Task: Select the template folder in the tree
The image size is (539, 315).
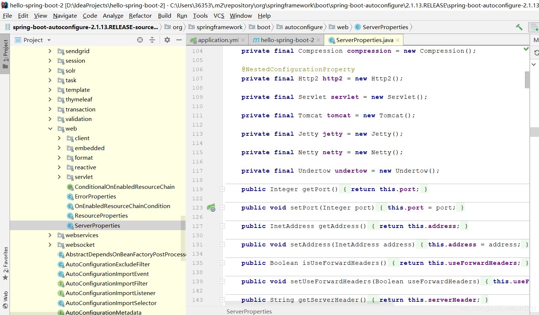Action: [x=77, y=90]
